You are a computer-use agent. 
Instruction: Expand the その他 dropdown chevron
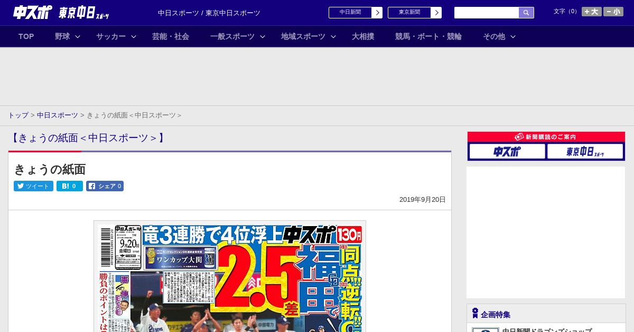[x=513, y=36]
